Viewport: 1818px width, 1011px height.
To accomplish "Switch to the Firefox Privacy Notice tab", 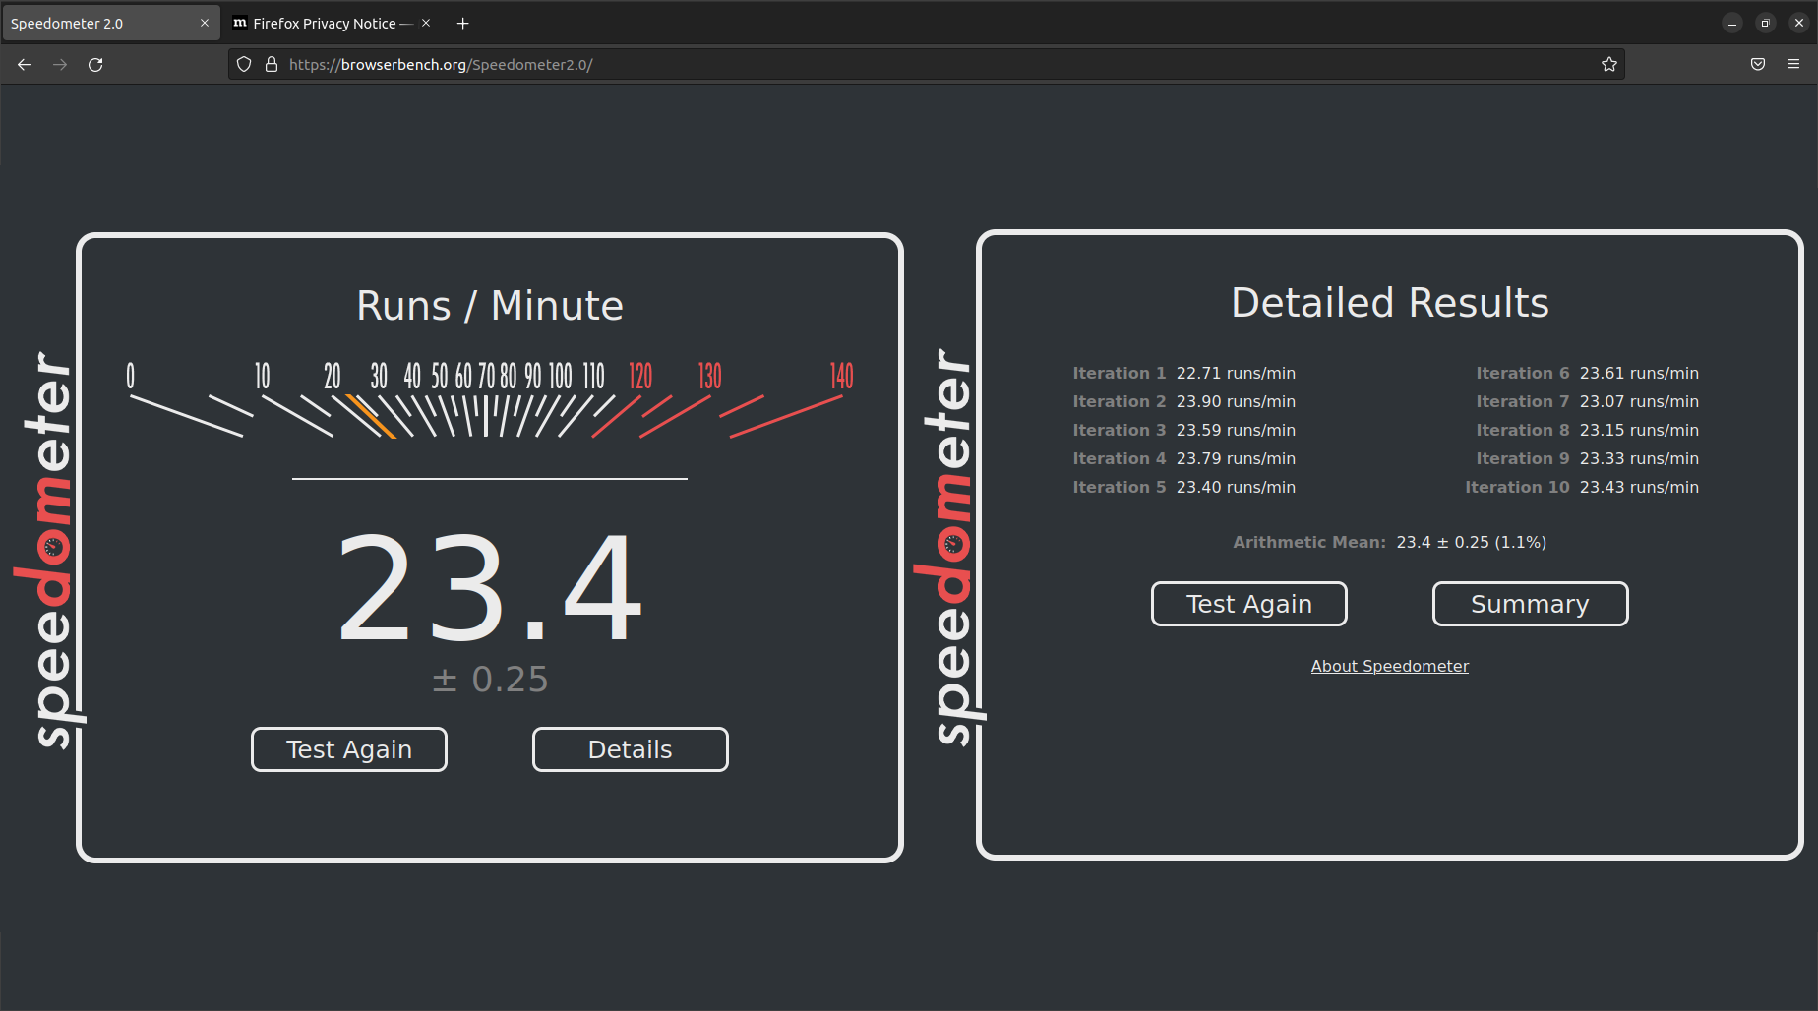I will (333, 23).
